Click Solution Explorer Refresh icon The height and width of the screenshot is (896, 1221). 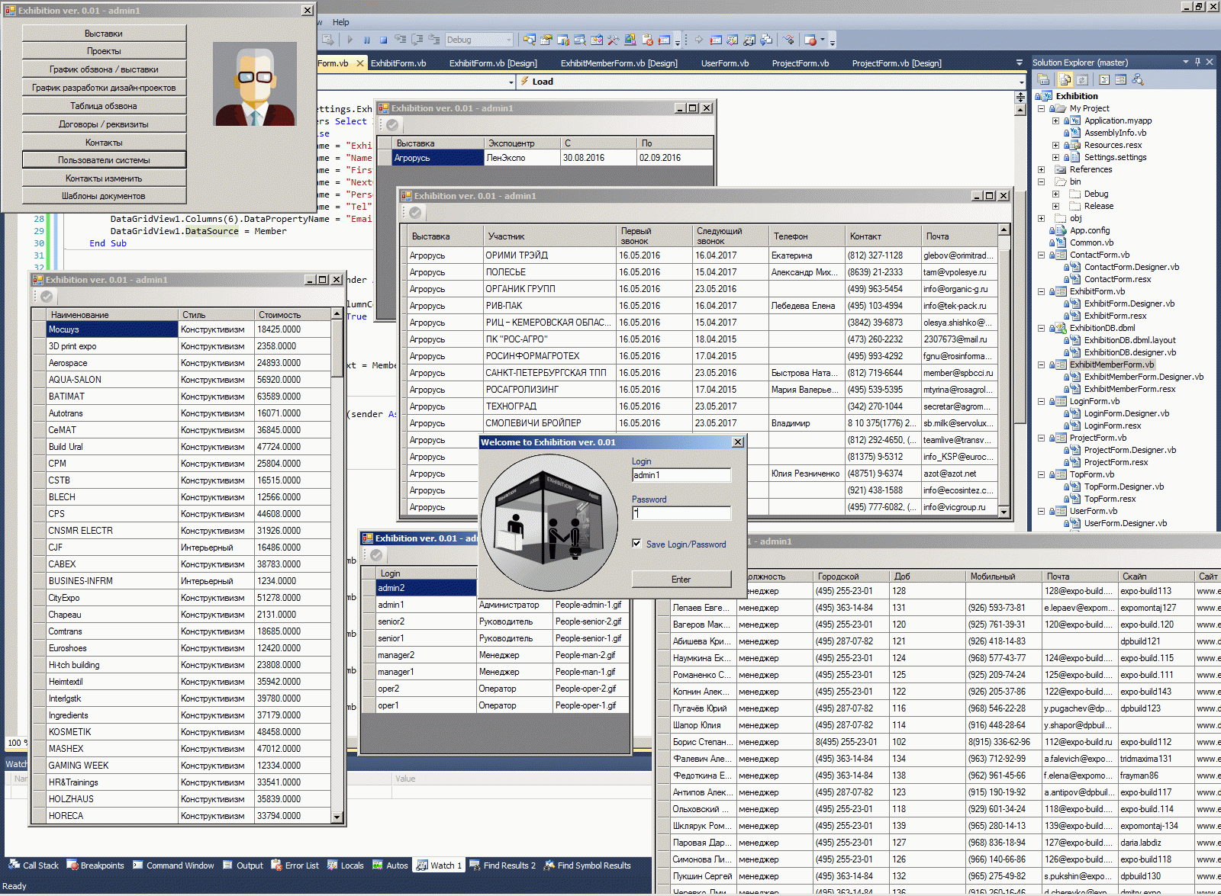coord(1082,79)
